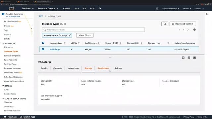
Task: Click the pin shortcuts icon in navbar
Action: tap(100, 8)
